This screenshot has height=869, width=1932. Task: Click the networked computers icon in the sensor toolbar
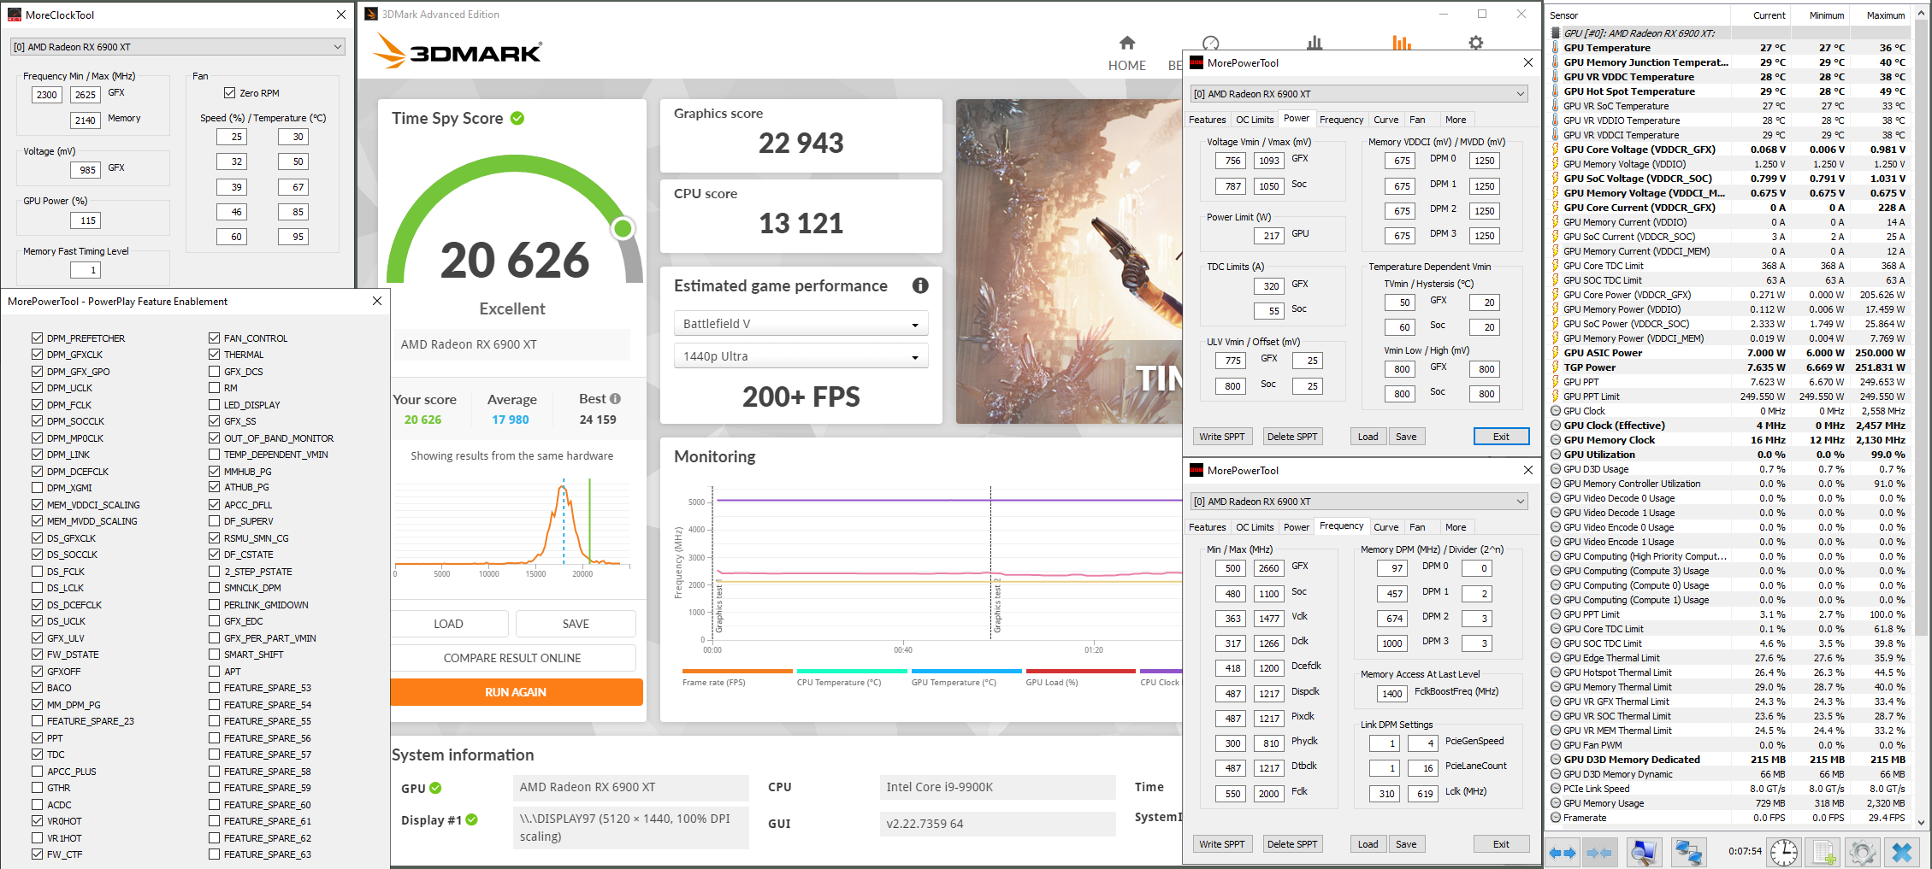(1688, 852)
